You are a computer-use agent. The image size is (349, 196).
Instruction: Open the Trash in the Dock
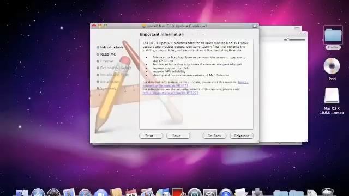(328, 192)
